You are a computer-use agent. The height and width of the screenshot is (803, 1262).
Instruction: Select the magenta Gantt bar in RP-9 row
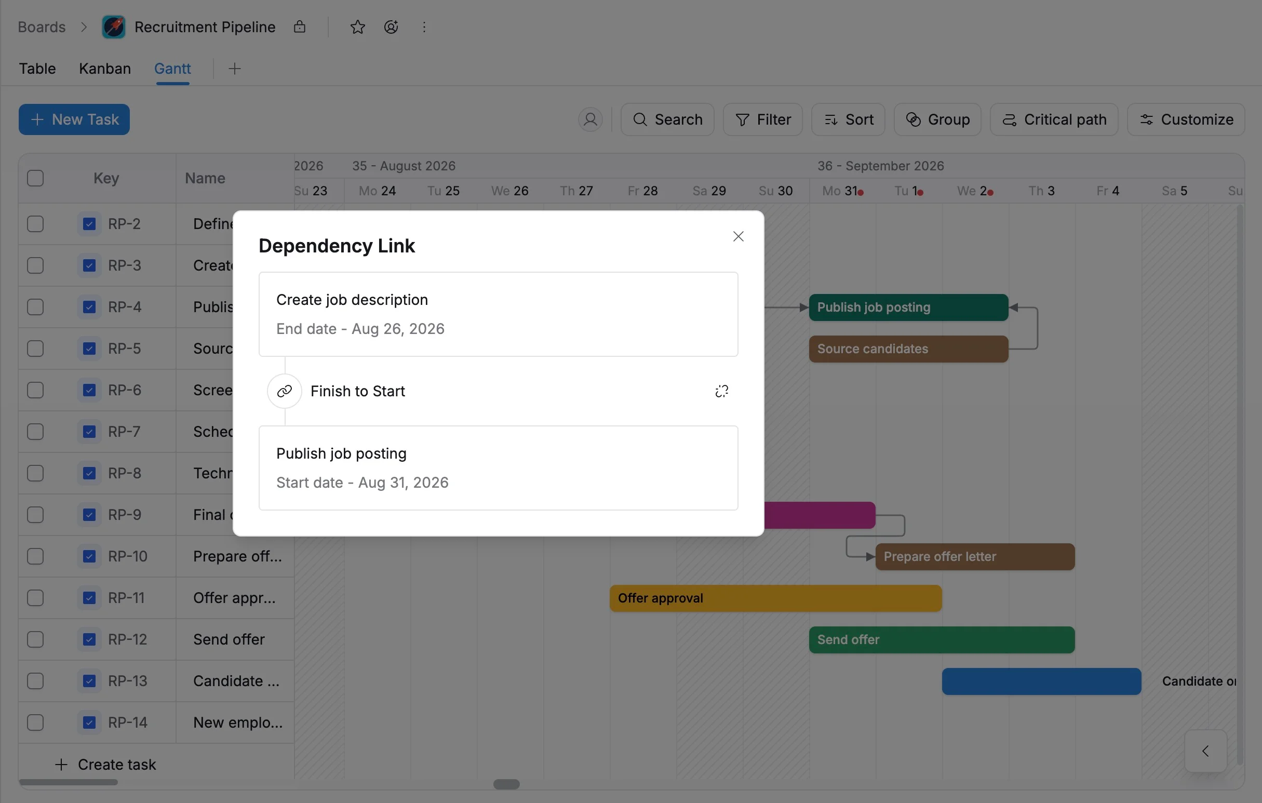pos(819,515)
